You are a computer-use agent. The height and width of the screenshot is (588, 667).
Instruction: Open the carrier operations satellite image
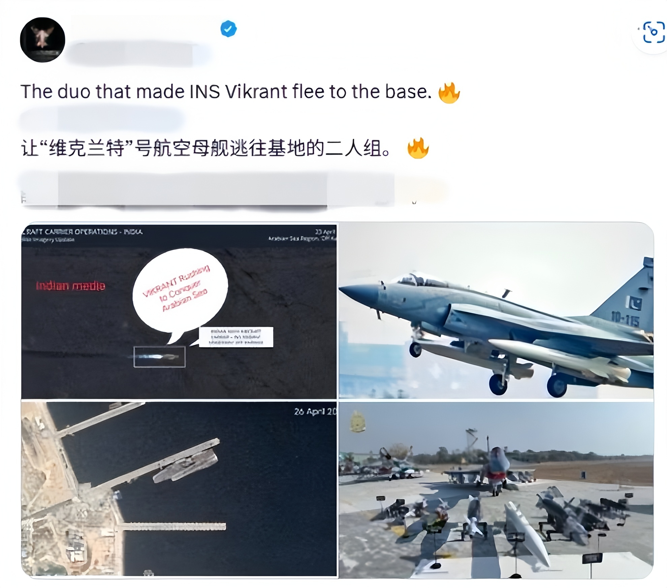click(x=179, y=312)
